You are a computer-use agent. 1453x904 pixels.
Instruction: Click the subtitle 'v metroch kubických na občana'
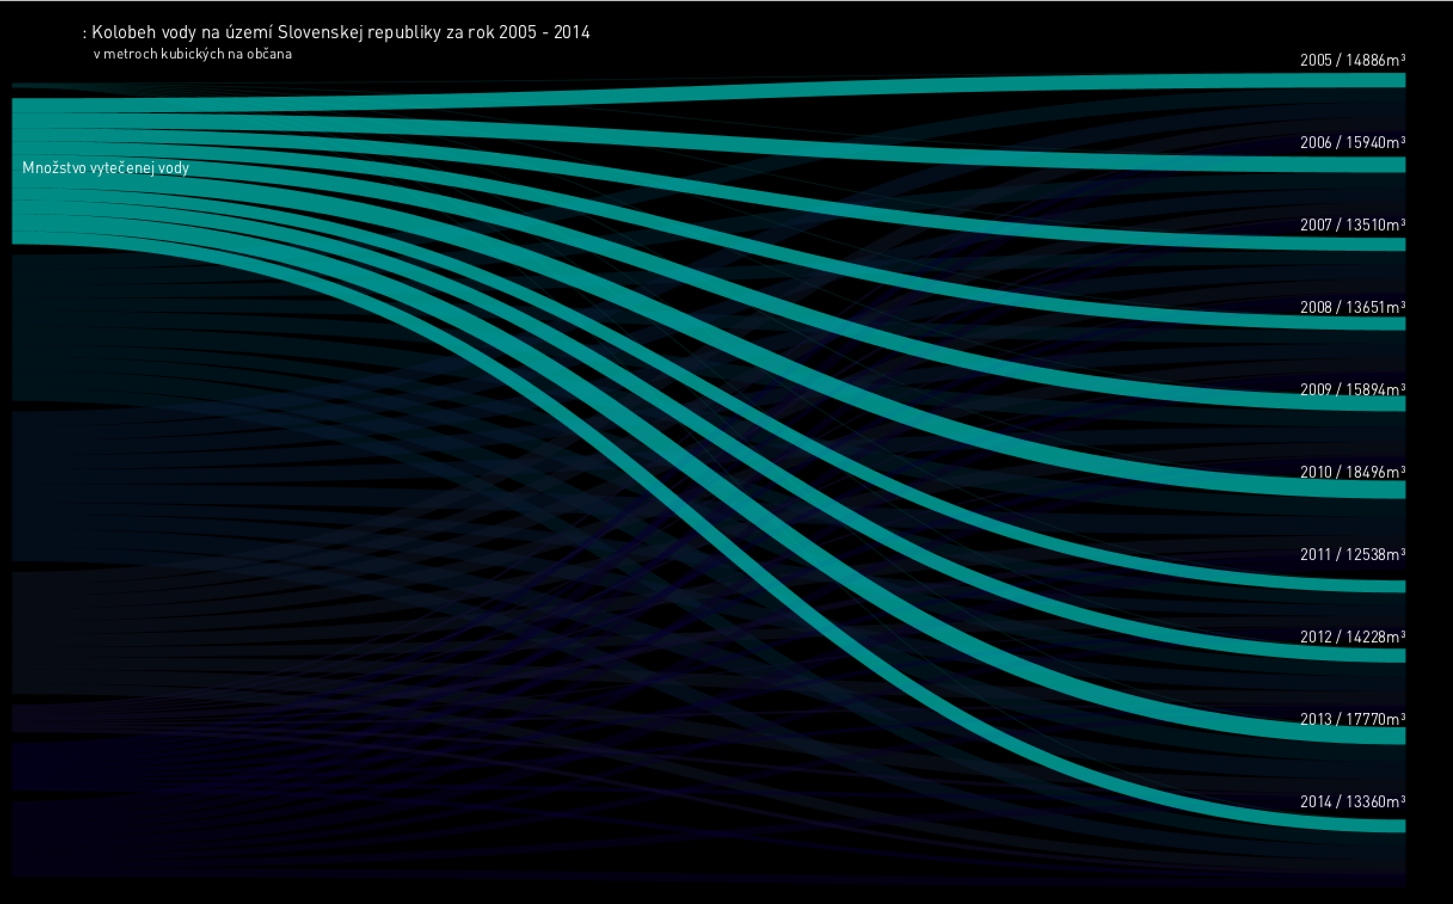pos(192,54)
